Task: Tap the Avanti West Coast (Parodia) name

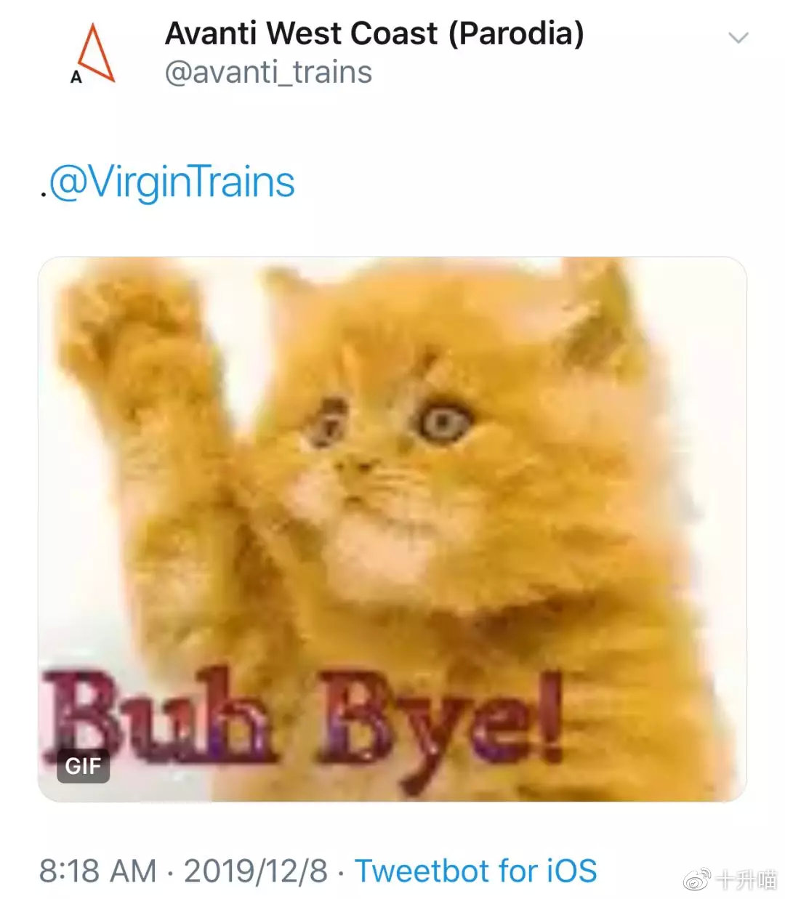Action: 374,33
